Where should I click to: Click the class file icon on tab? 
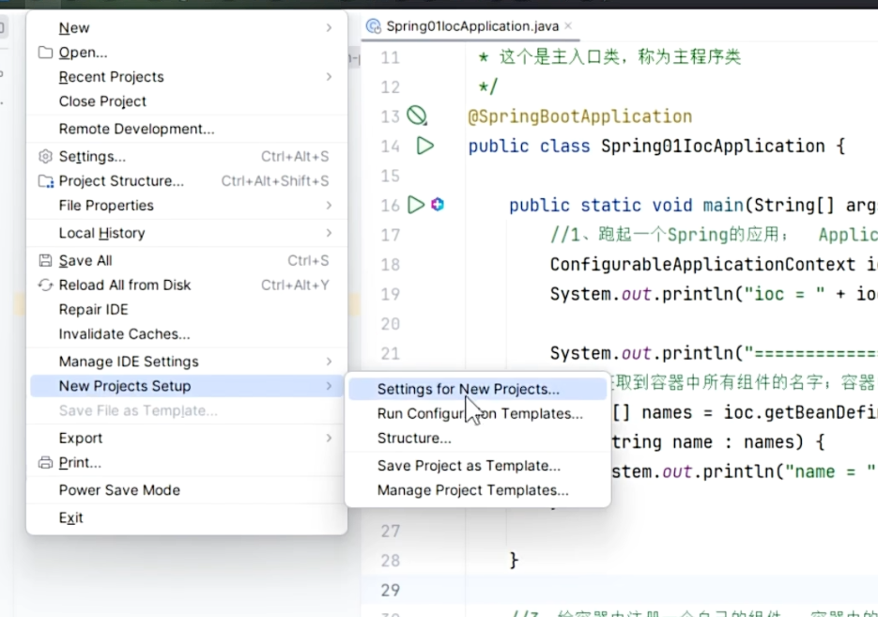click(373, 26)
